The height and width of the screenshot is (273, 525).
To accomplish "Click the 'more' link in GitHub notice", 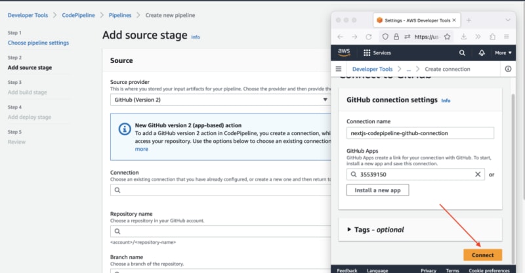I will pyautogui.click(x=141, y=149).
